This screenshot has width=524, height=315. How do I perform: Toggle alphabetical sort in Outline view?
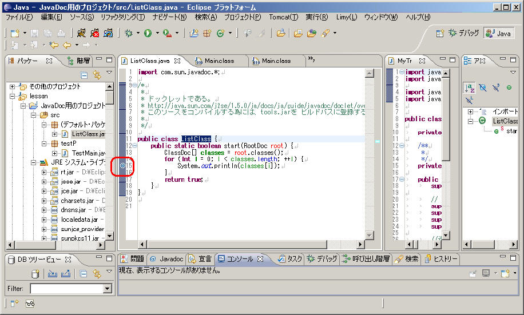[469, 87]
